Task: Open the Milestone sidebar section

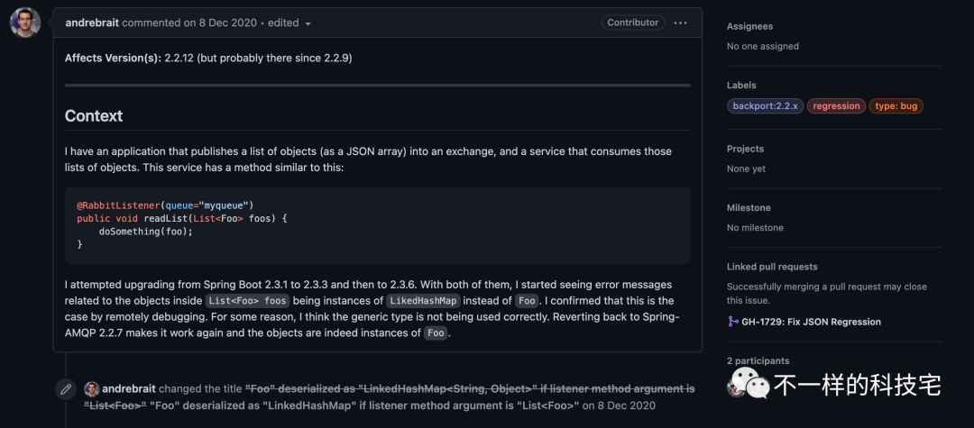Action: 749,208
